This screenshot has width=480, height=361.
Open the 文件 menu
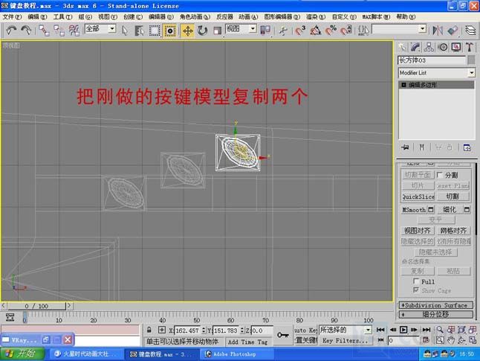12,17
